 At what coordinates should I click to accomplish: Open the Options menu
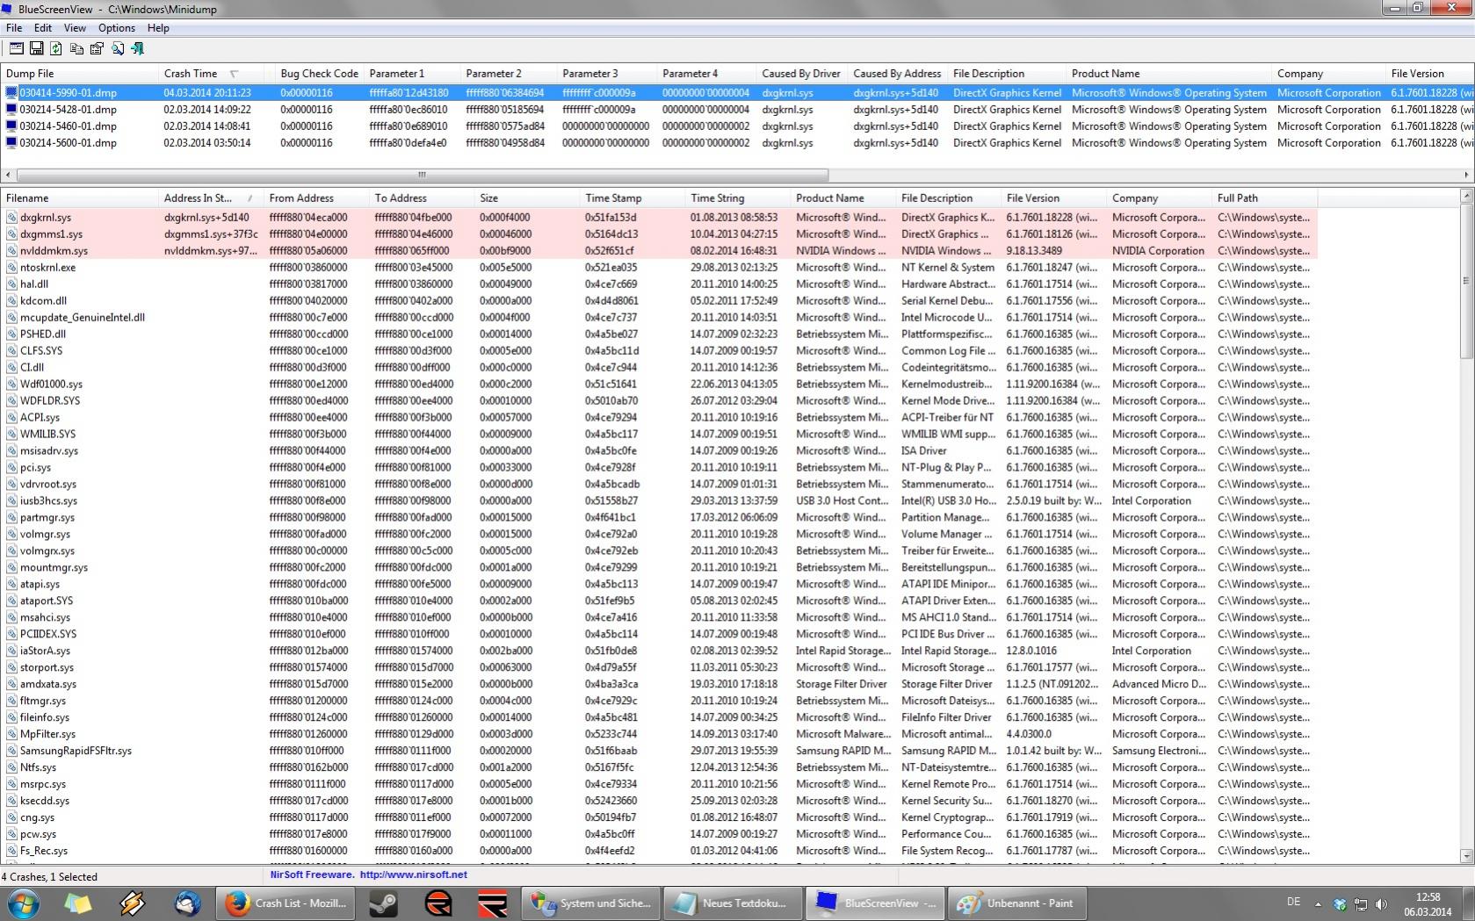(x=116, y=28)
